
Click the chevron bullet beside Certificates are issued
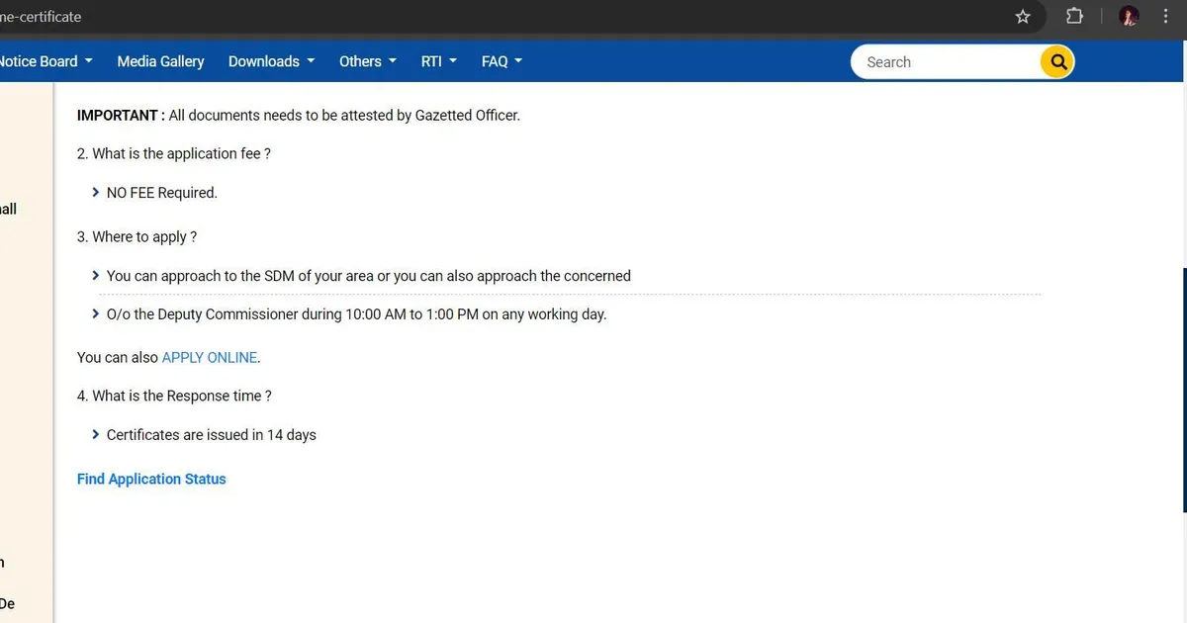coord(96,435)
